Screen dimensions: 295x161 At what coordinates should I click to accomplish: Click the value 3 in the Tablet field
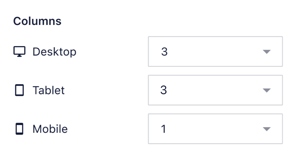pyautogui.click(x=164, y=90)
